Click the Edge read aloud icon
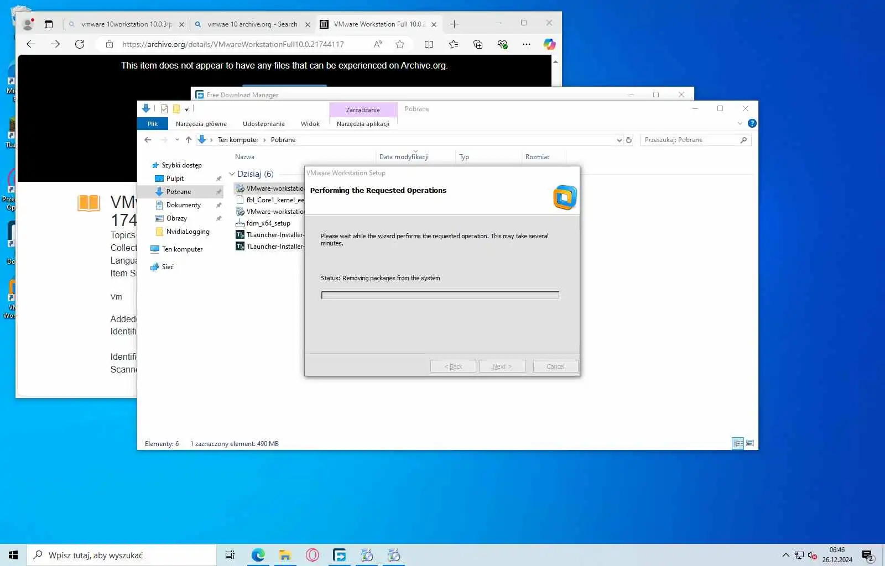This screenshot has width=885, height=566. (378, 44)
